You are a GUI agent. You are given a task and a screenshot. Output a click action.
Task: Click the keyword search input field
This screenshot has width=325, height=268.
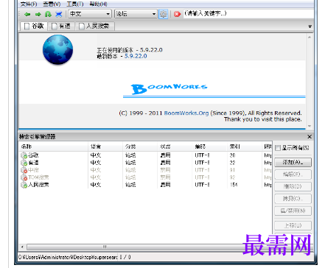tap(248, 14)
